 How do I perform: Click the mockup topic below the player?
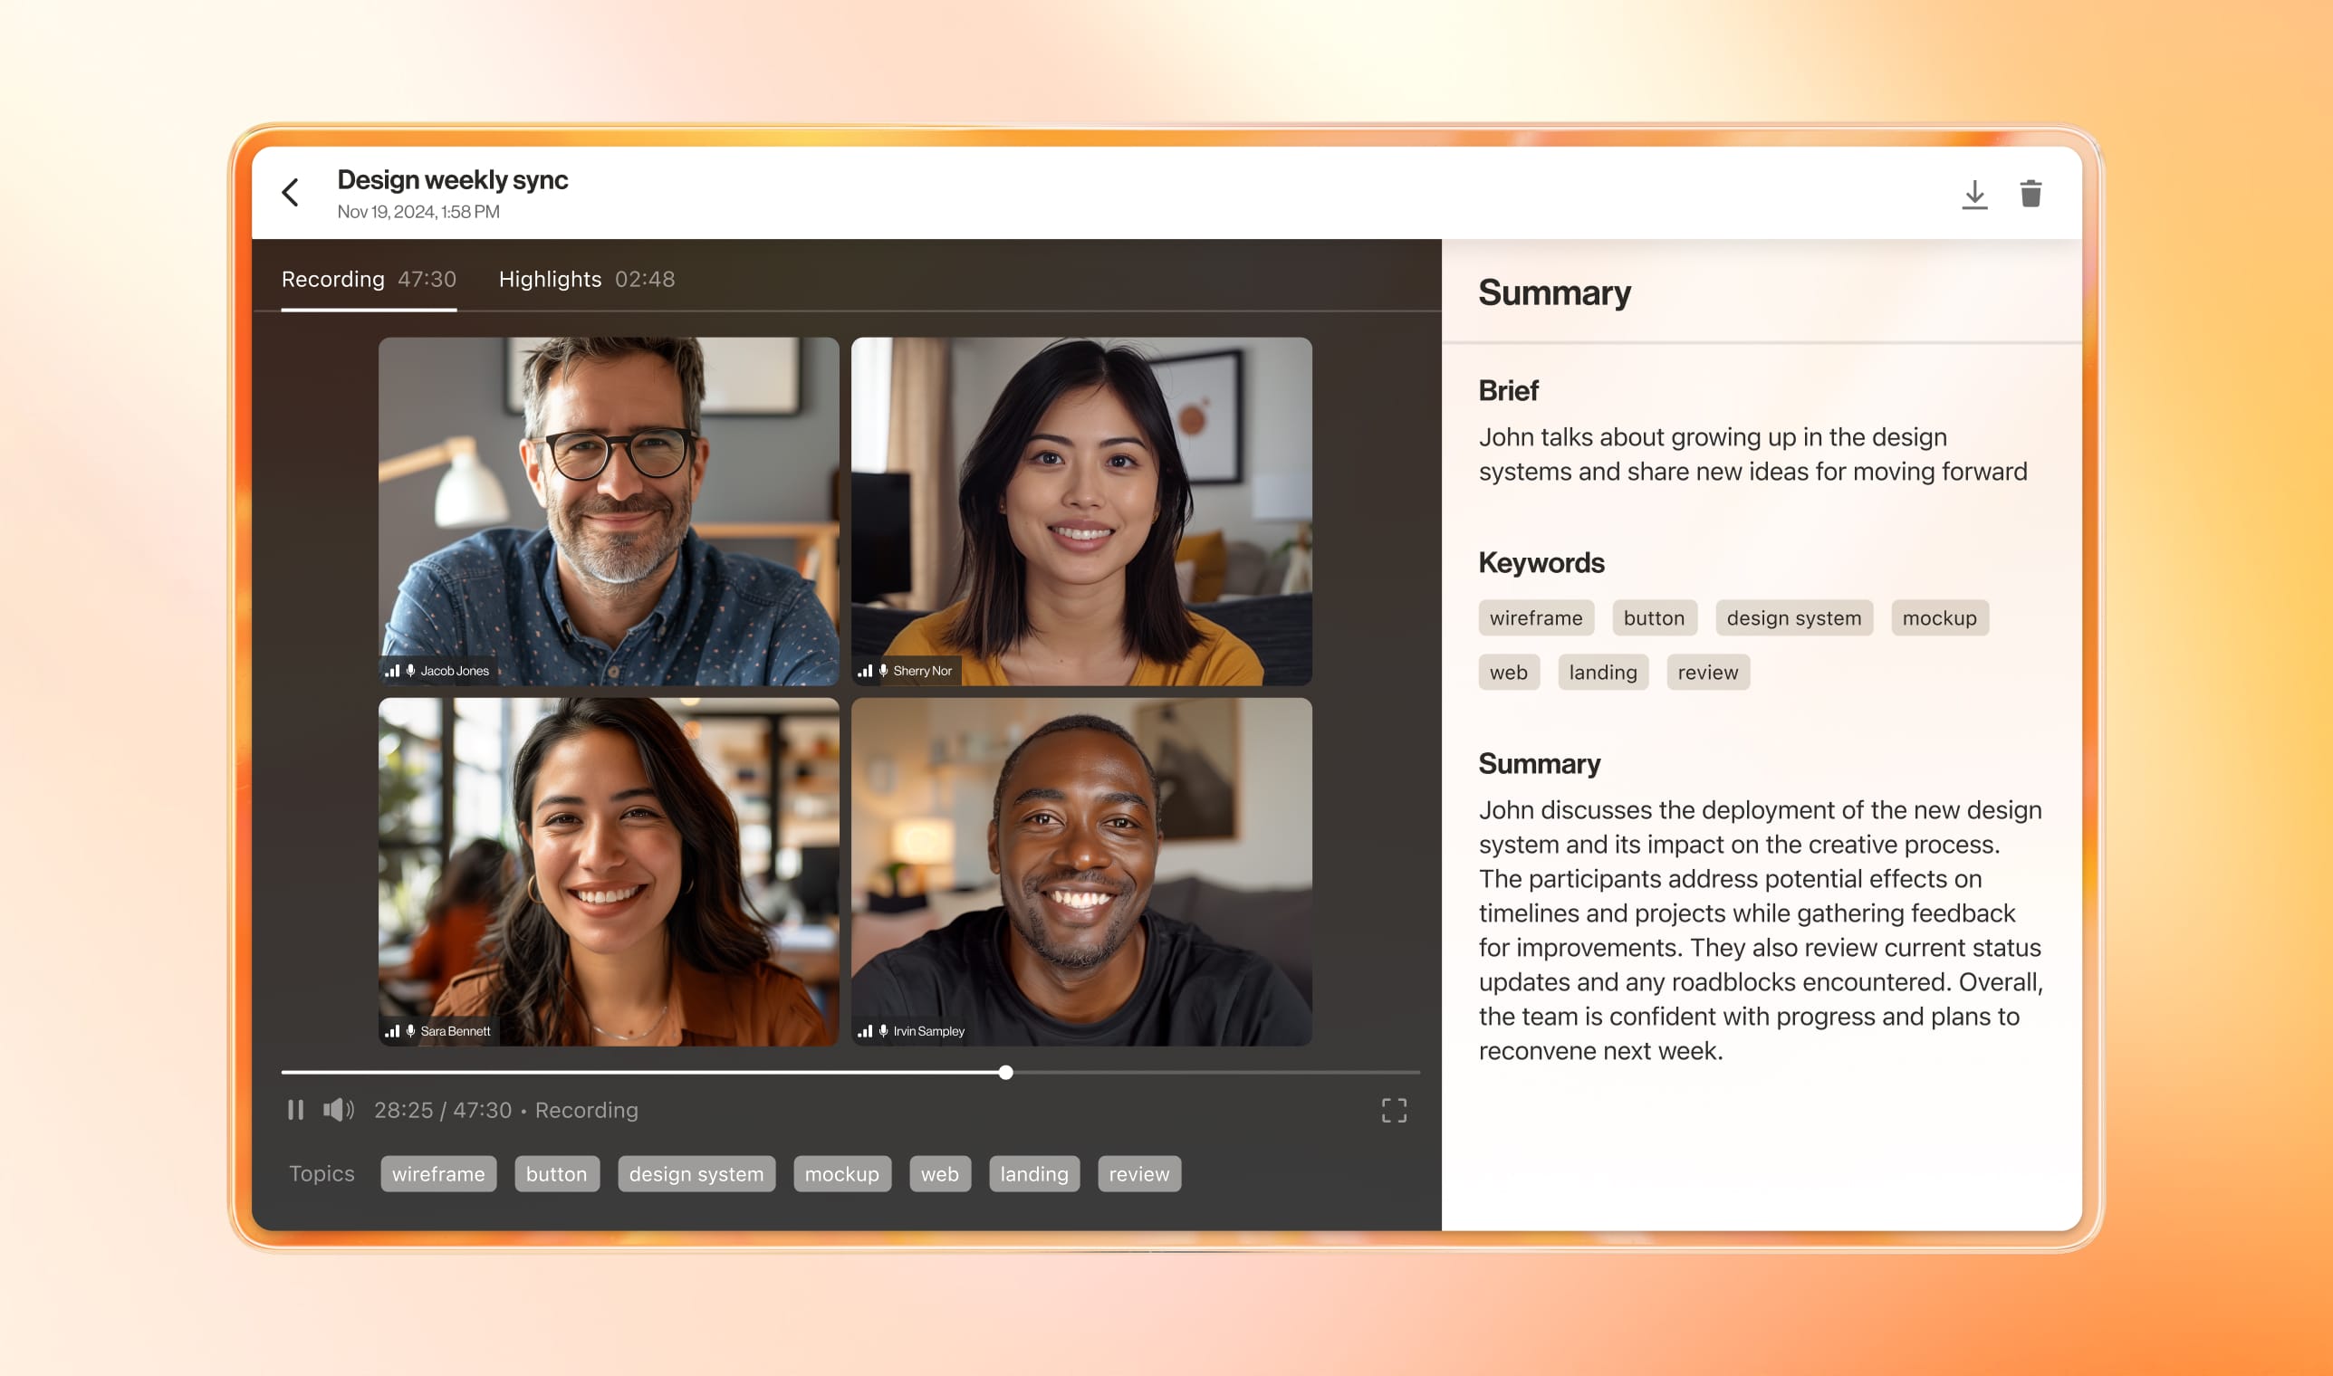pos(840,1173)
